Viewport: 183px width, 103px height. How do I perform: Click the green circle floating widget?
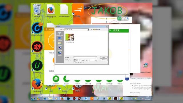pyautogui.click(x=119, y=18)
